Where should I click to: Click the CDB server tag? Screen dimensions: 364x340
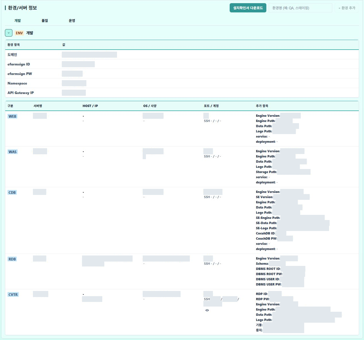pos(12,192)
